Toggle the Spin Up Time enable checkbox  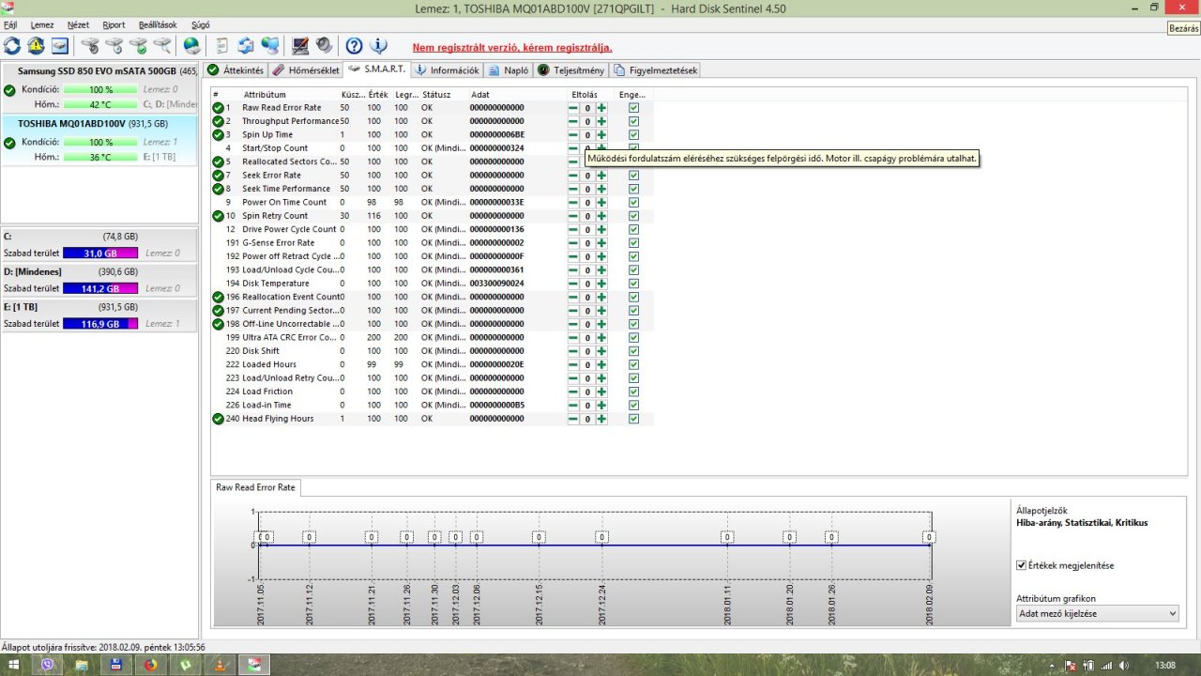633,134
